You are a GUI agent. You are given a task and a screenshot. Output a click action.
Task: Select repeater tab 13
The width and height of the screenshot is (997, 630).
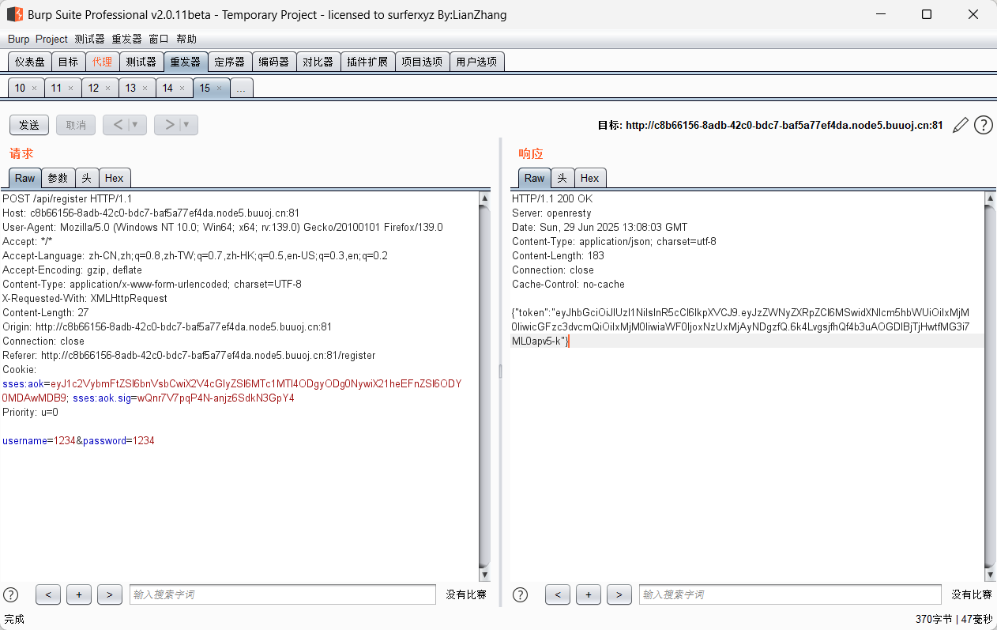point(130,88)
